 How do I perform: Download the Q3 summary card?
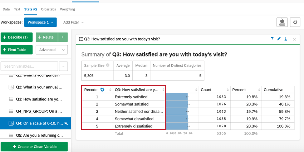286,39
